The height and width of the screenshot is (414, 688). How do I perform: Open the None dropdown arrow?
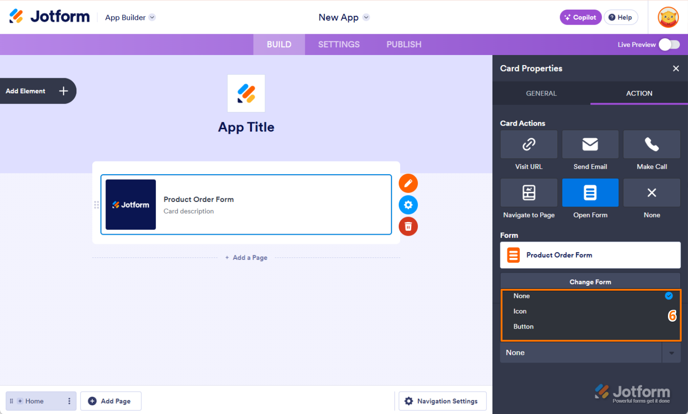pos(671,353)
